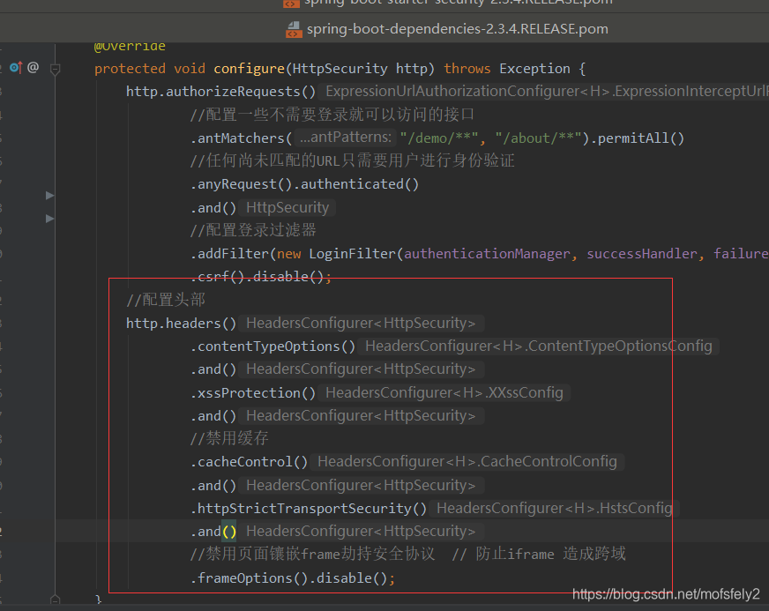
Task: Click the HeadersConfigurer<H>.XXssConfig hint
Action: (444, 393)
